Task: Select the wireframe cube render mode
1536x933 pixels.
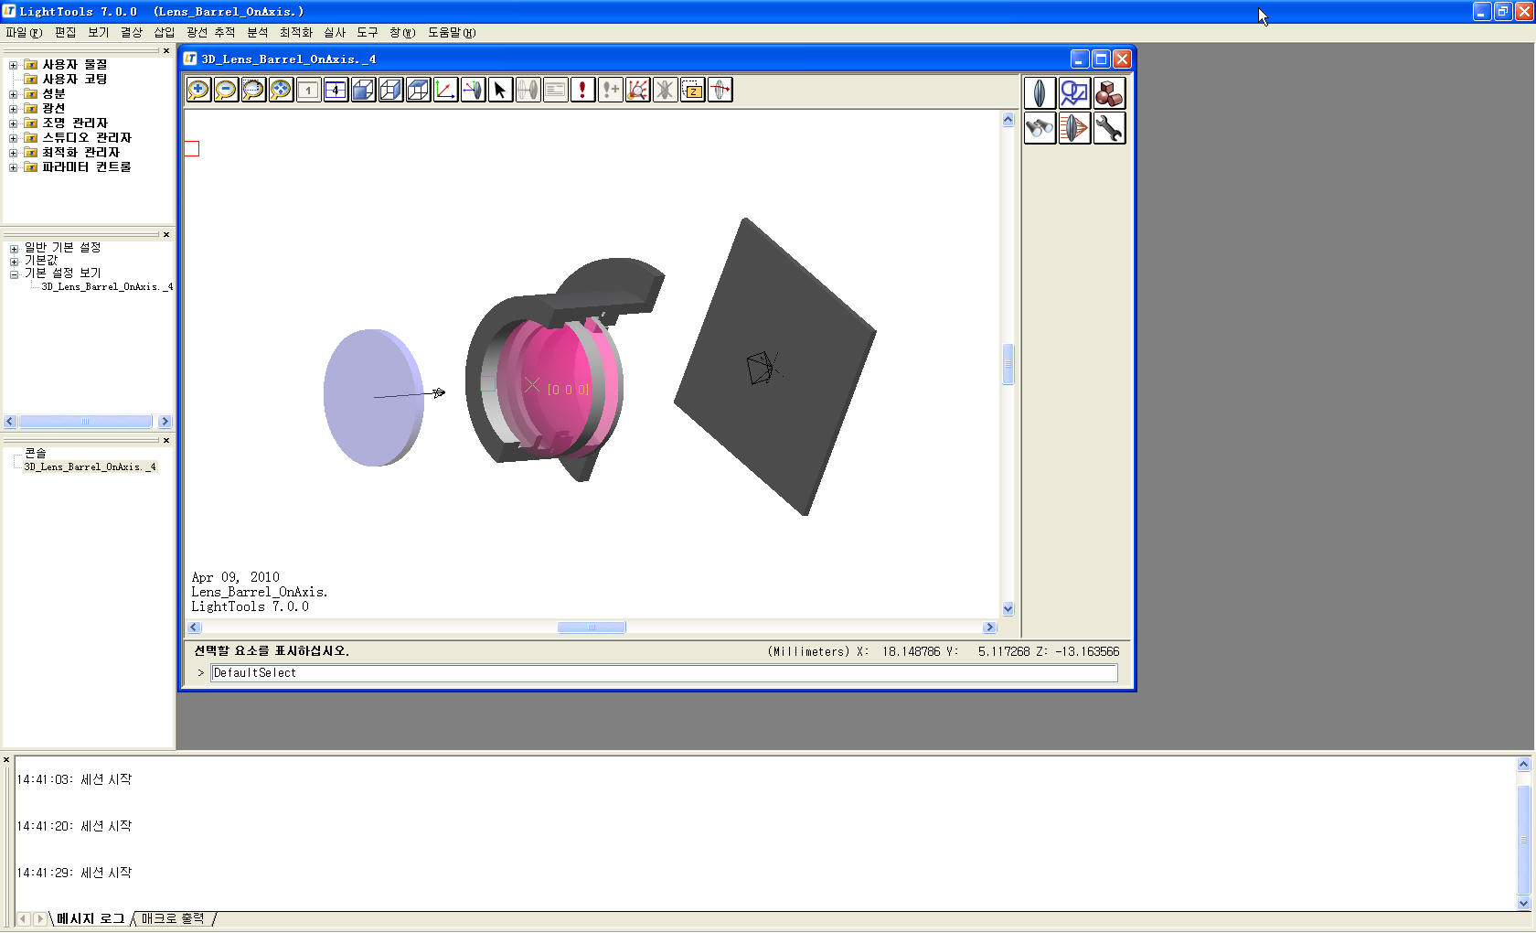Action: pos(390,90)
